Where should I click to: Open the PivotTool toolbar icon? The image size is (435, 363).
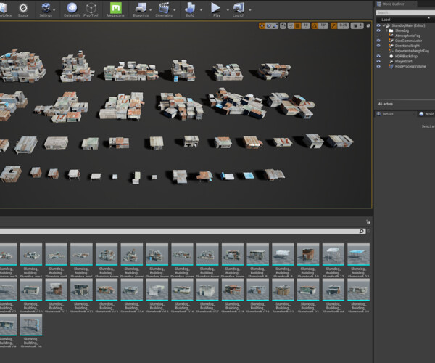pos(91,10)
